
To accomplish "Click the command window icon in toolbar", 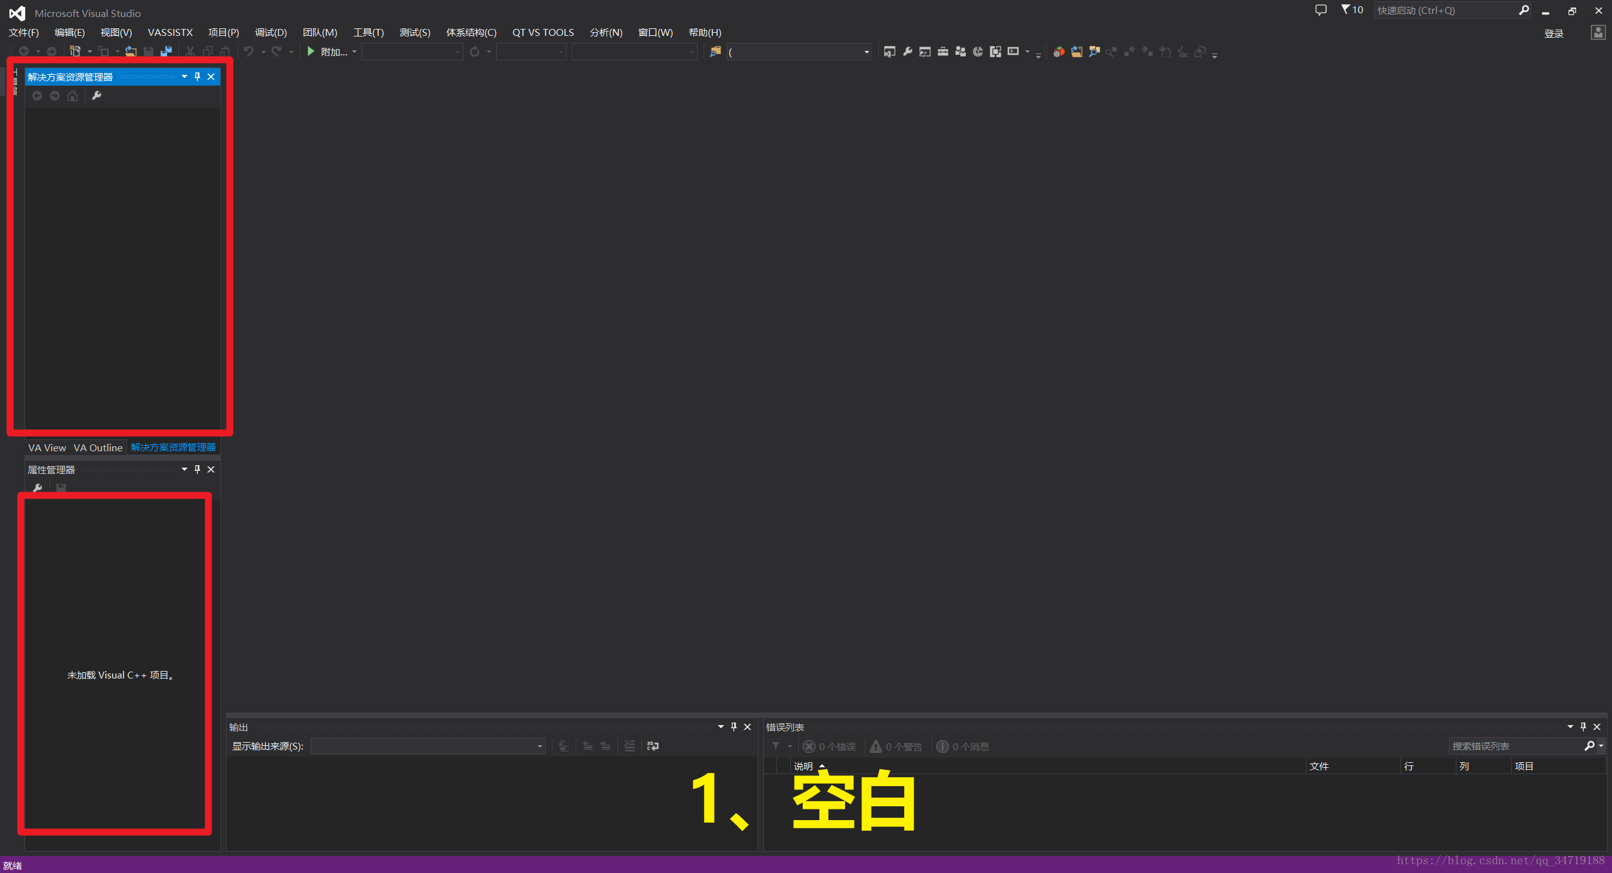I will pyautogui.click(x=1013, y=52).
